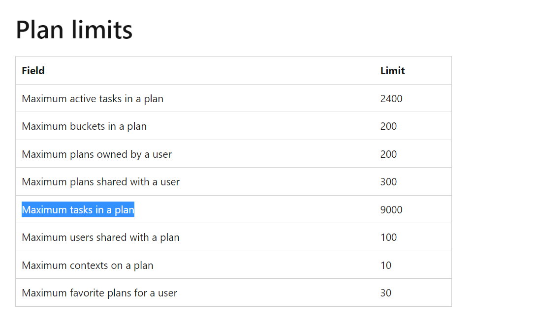This screenshot has height=322, width=538.
Task: Click the favorite plans limit value 30
Action: click(x=386, y=293)
